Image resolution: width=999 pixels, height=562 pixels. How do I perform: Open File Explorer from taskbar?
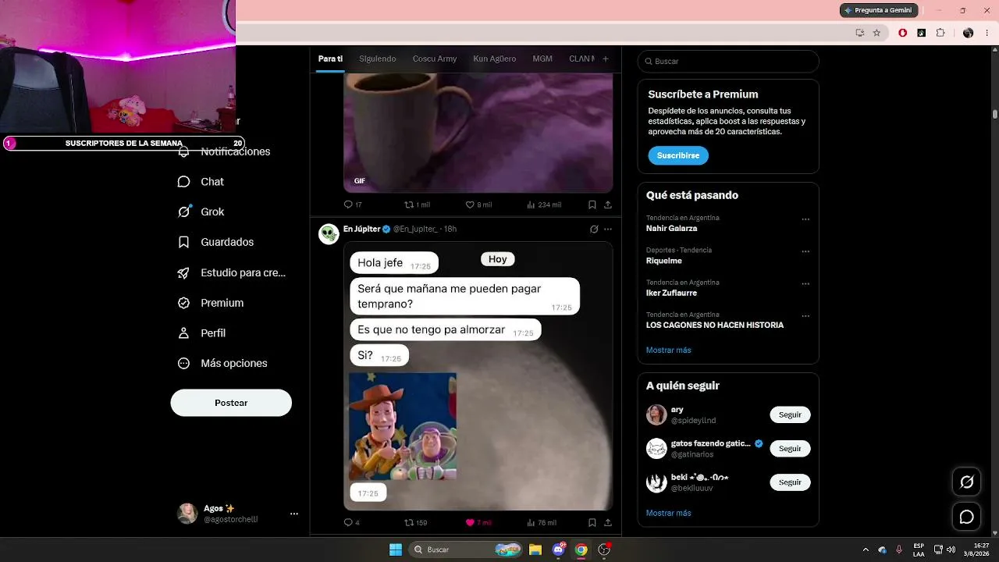coord(535,550)
